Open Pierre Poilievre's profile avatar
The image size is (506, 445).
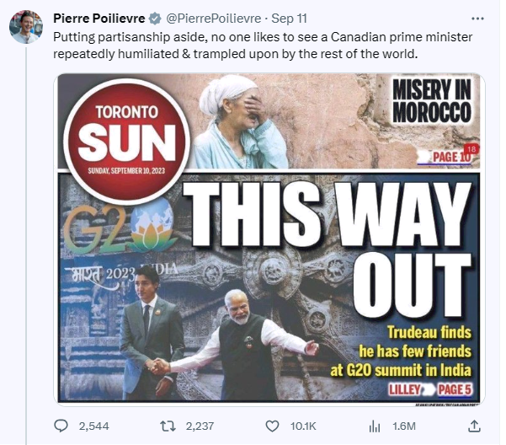click(26, 27)
